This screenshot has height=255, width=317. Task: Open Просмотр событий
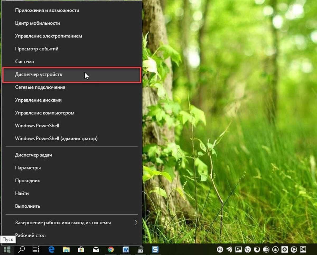point(37,49)
